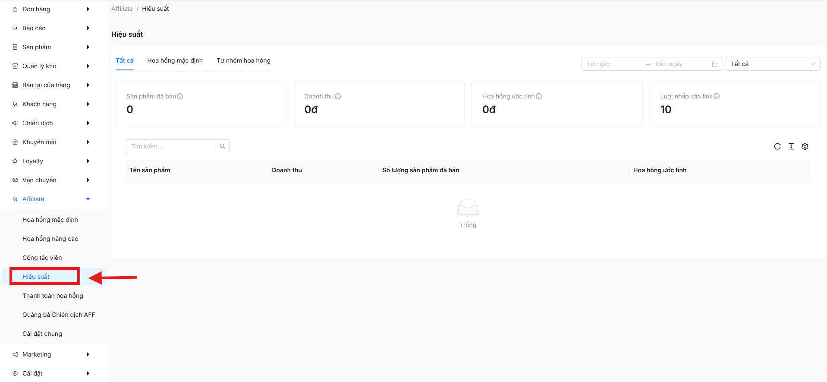This screenshot has width=827, height=382.
Task: Expand the Báo cáo menu arrow
Action: pyautogui.click(x=88, y=28)
